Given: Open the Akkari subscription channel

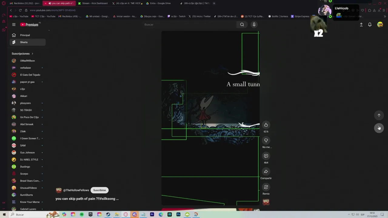Looking at the screenshot, I should (x=28, y=96).
